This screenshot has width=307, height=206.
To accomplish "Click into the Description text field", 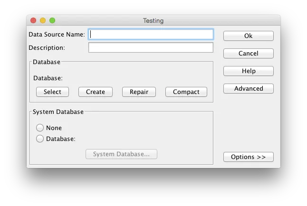I will (x=151, y=47).
